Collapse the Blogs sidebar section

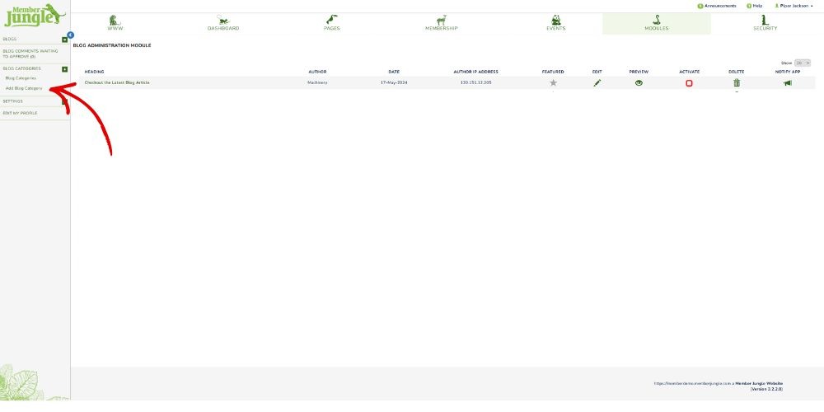[x=65, y=40]
